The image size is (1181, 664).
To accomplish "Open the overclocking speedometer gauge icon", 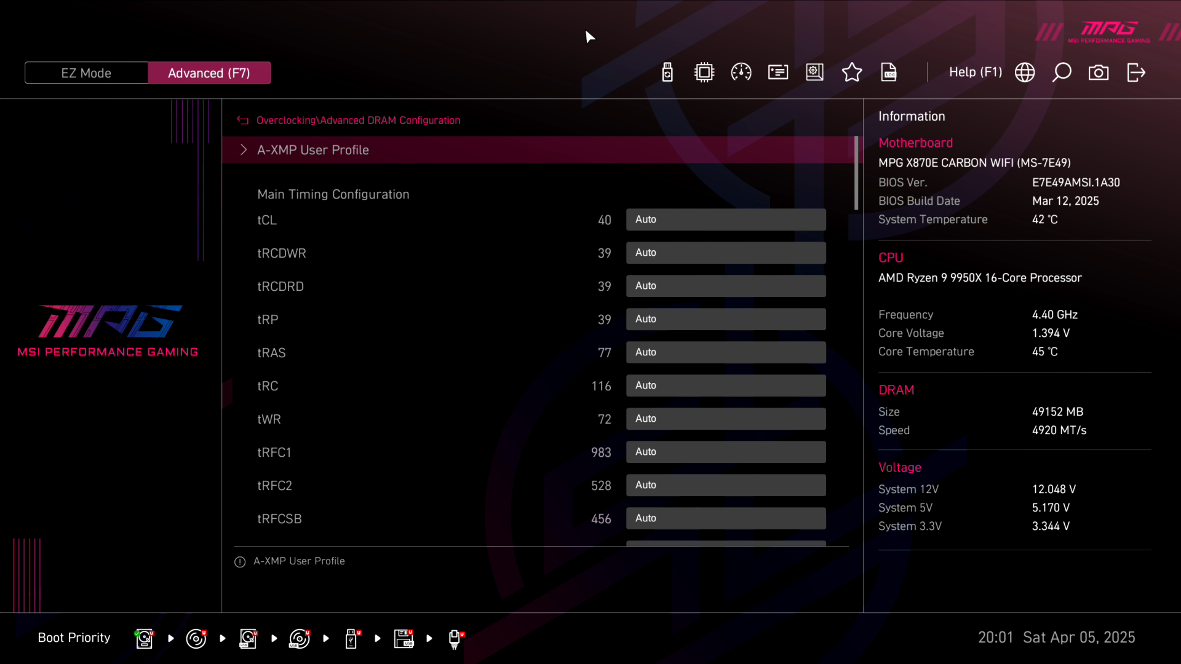I will pyautogui.click(x=741, y=73).
